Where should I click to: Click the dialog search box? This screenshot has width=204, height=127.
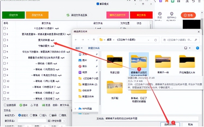coord(181,40)
